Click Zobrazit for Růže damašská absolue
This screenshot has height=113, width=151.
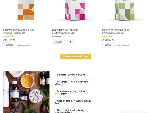point(59,42)
